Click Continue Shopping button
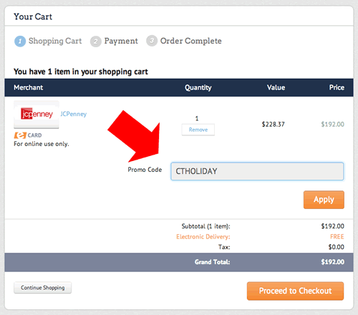Image resolution: width=358 pixels, height=315 pixels. click(43, 288)
